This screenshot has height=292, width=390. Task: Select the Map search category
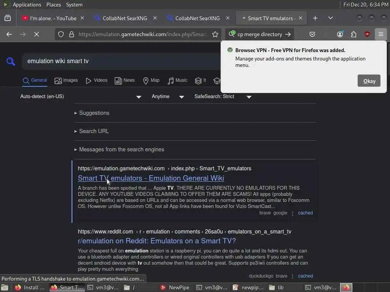(151, 81)
